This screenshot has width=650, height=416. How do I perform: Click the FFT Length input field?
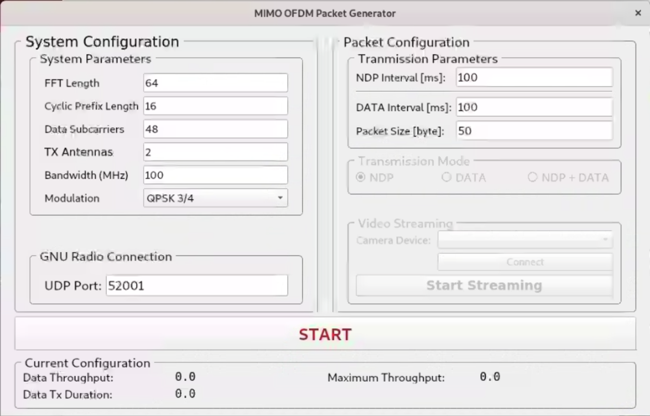coord(215,83)
